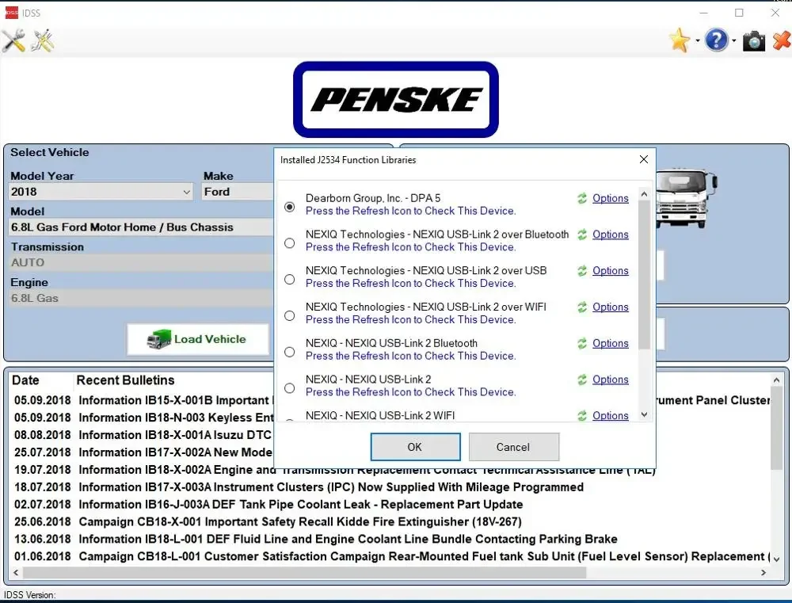Screen dimensions: 792x603
Task: Click the white truck vehicle image
Action: tap(686, 199)
